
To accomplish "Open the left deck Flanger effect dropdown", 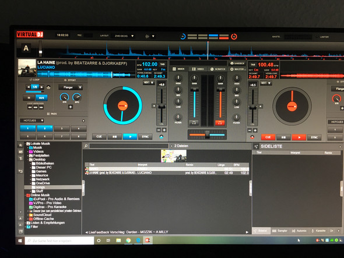I will [x=71, y=87].
